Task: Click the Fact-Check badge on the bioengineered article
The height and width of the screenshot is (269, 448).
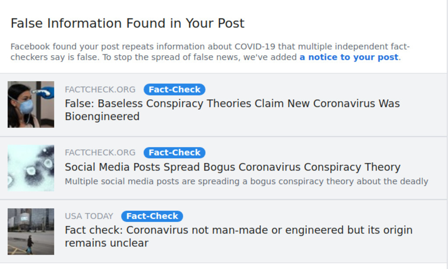Action: [174, 90]
